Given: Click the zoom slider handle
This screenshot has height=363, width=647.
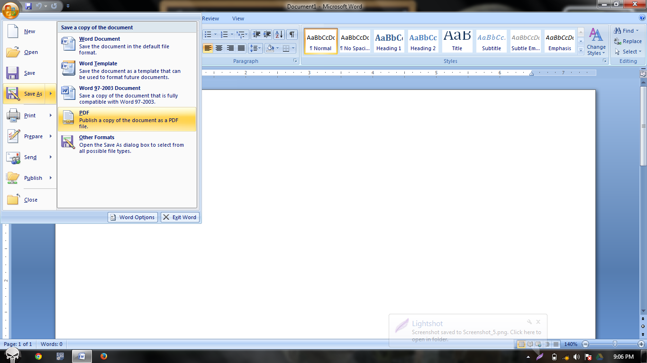Looking at the screenshot, I should tap(615, 344).
